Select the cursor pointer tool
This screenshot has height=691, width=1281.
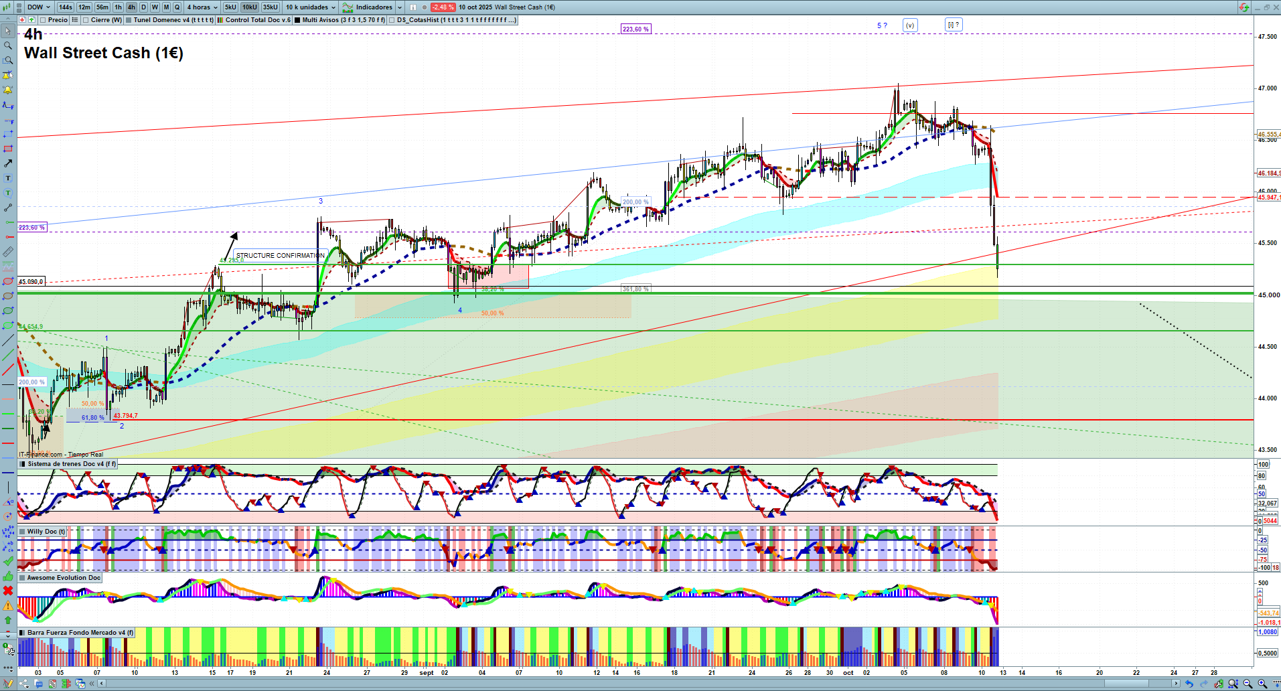[8, 31]
